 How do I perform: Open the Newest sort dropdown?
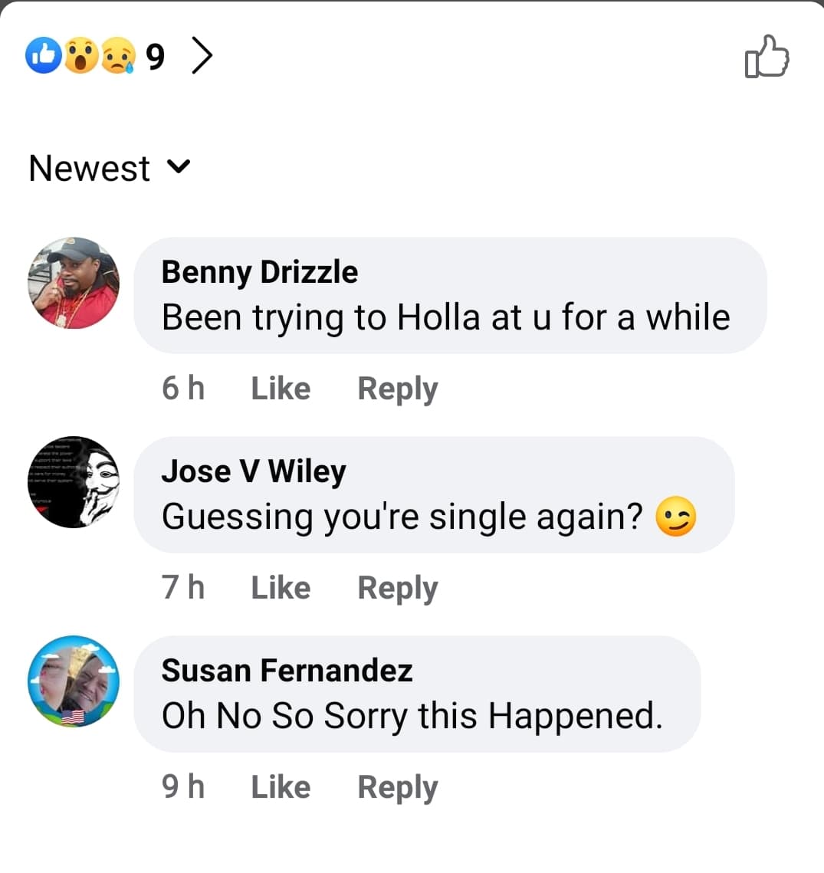tap(110, 168)
